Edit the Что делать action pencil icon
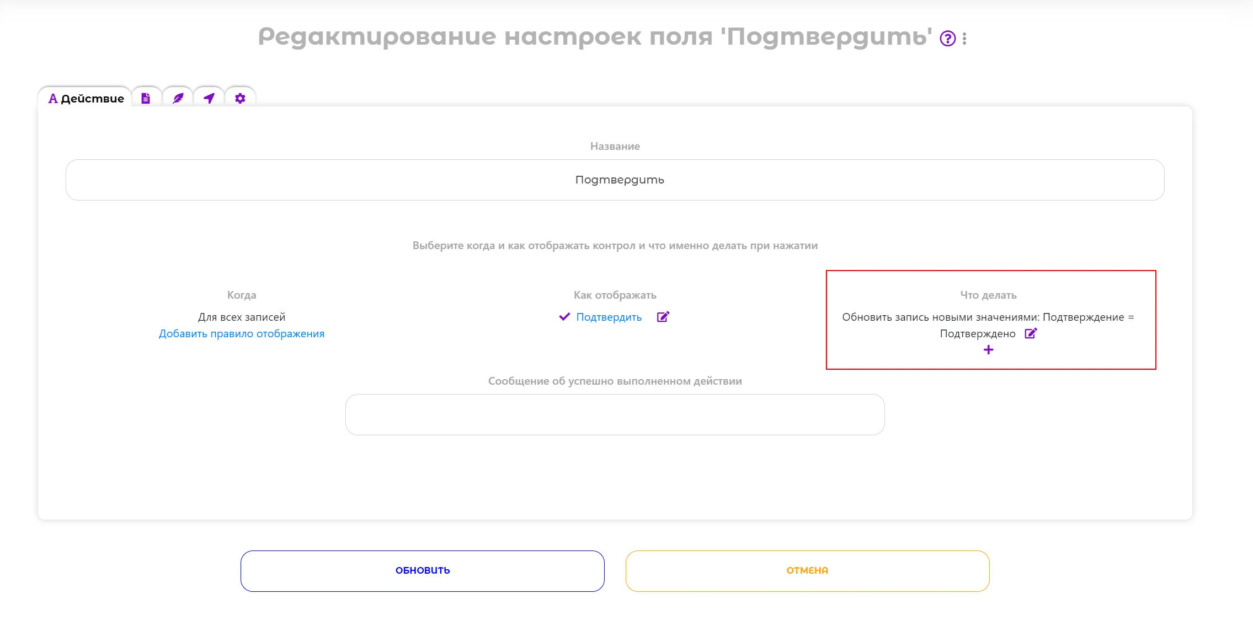 [1031, 333]
